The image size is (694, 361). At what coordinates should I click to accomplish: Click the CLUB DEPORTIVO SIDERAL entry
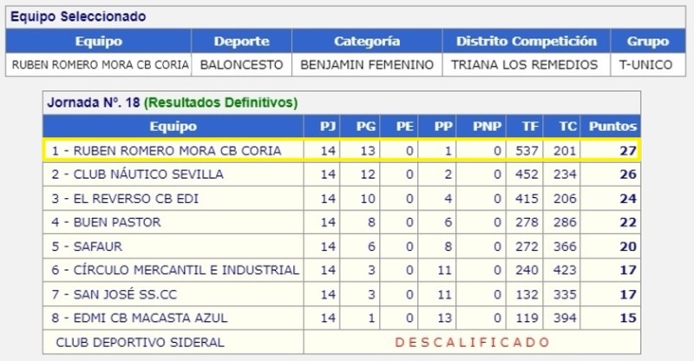click(140, 342)
